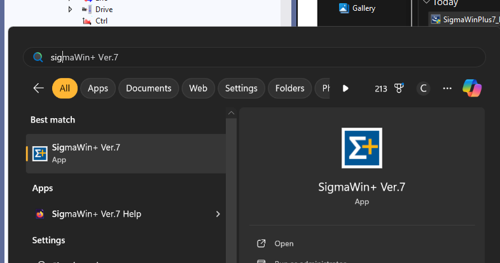Open the C account avatar
Image resolution: width=500 pixels, height=263 pixels.
click(423, 88)
